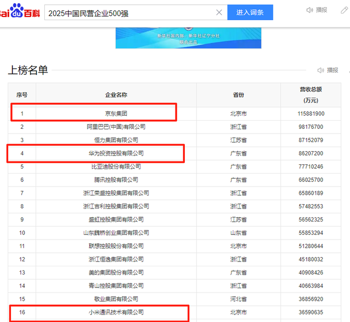Click the 进入词条 button
Screen dimensions: 350x322
point(250,13)
